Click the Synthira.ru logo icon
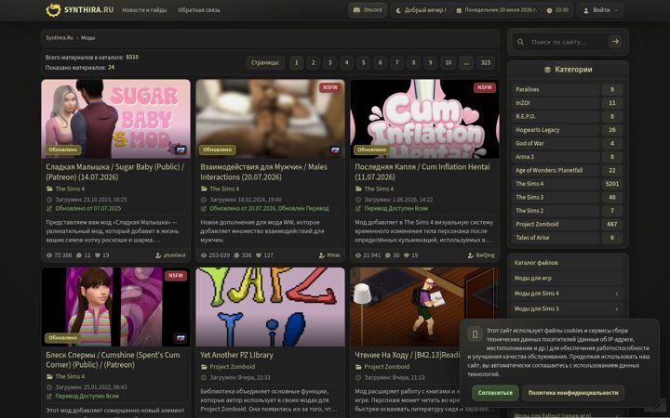Image resolution: width=670 pixels, height=418 pixels. (x=53, y=10)
